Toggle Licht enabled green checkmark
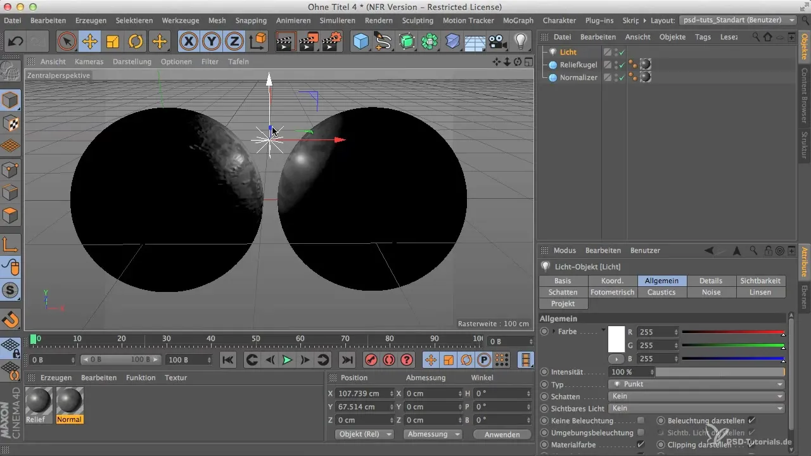 pyautogui.click(x=622, y=52)
